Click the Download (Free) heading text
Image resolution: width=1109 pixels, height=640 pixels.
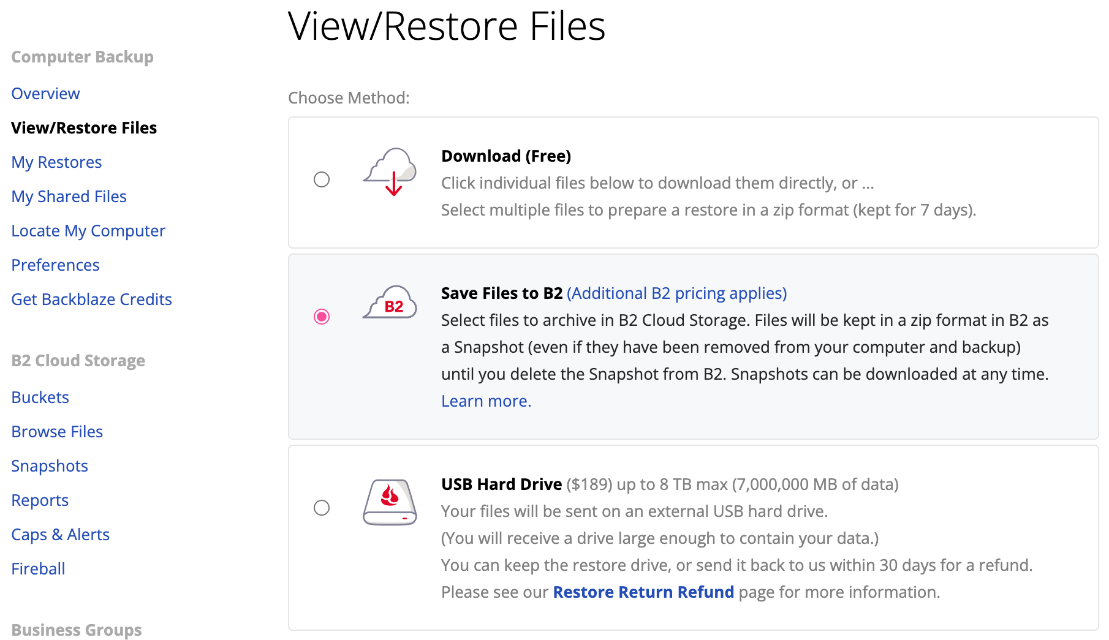tap(506, 156)
